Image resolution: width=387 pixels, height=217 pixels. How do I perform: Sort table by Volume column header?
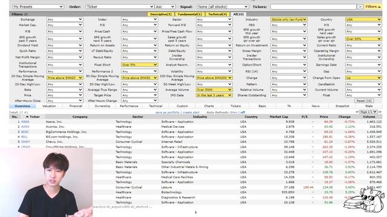coord(369,116)
